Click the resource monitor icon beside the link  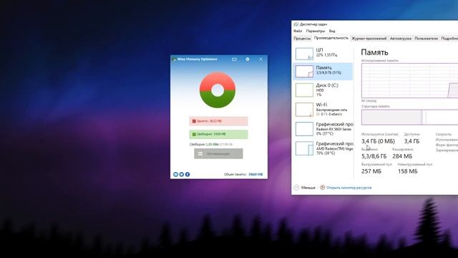(323, 188)
